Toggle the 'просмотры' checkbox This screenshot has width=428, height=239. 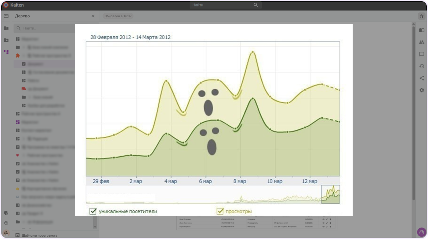point(220,211)
